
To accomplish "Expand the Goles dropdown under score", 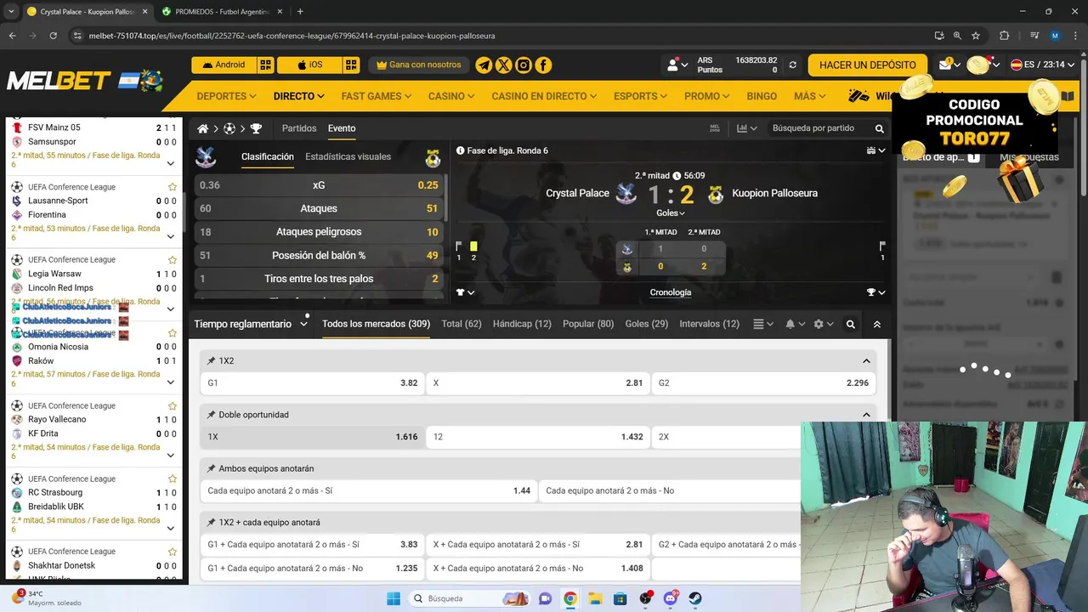I will click(x=671, y=213).
